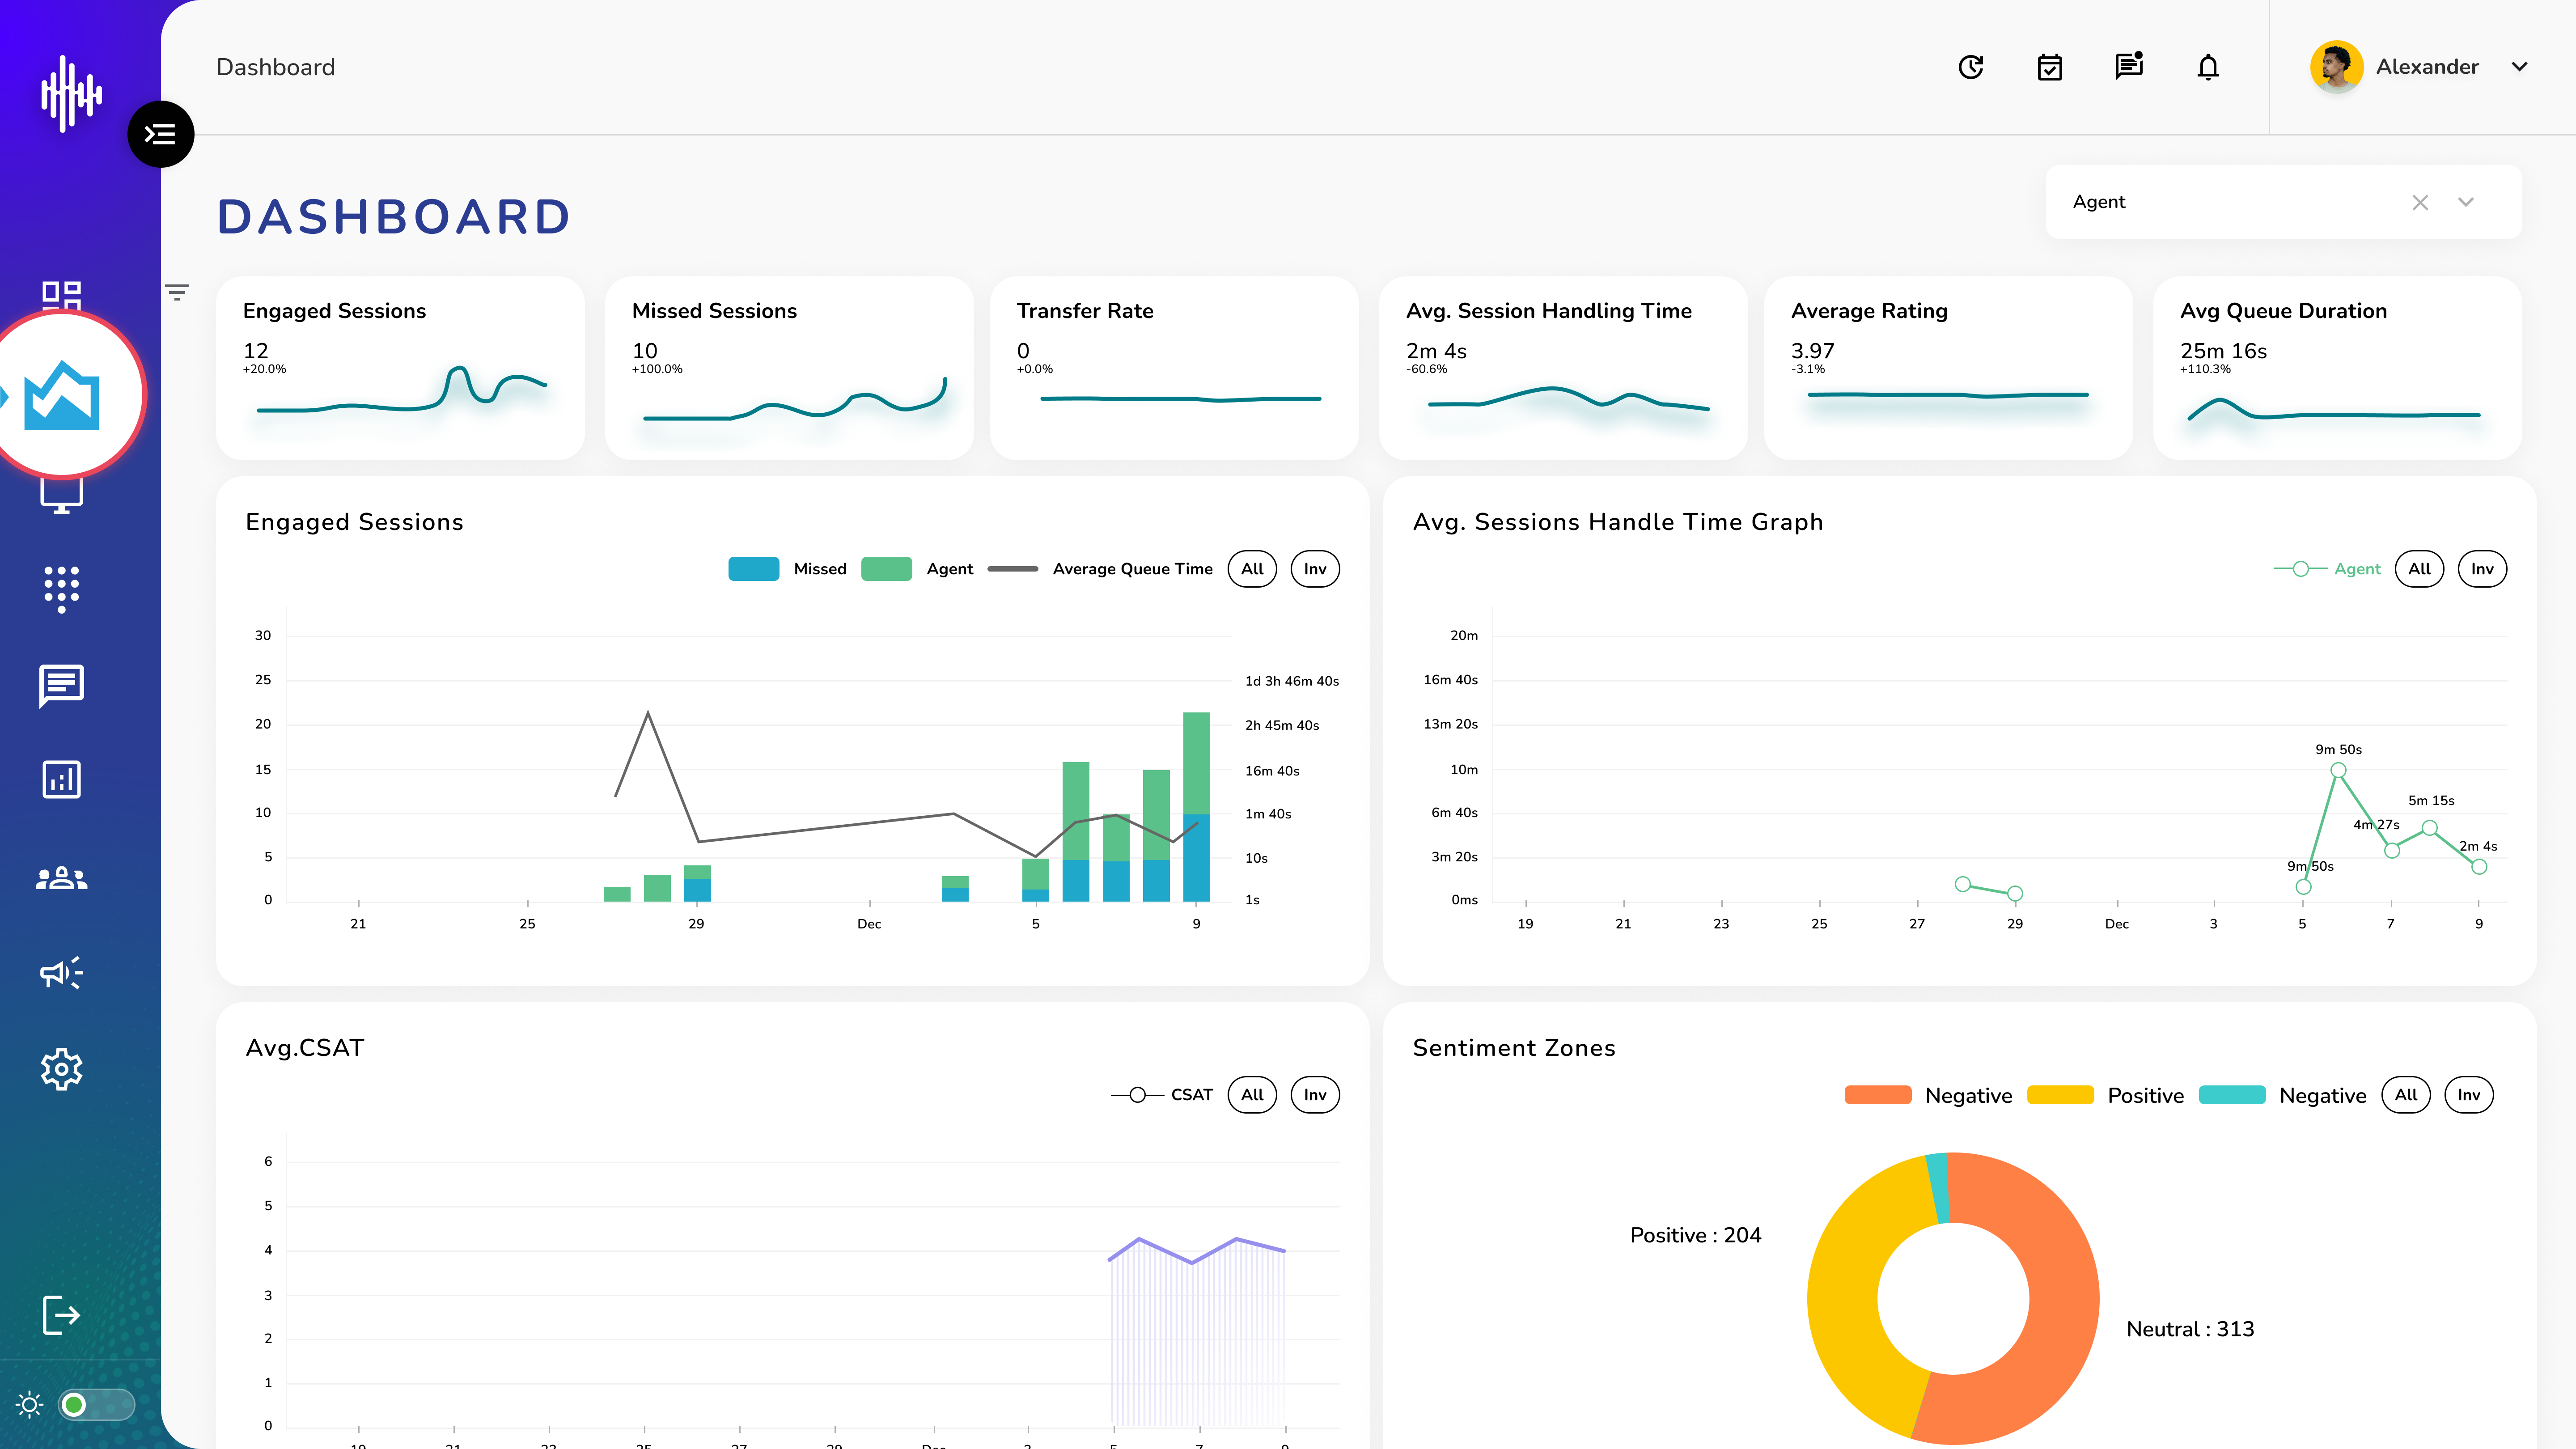Click the 9m 50s peak data point
This screenshot has height=1449, width=2576.
(2338, 770)
